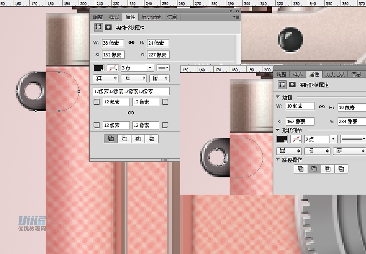Switch to the 历史记录 tab in the left panel
This screenshot has width=366, height=254.
pyautogui.click(x=151, y=17)
